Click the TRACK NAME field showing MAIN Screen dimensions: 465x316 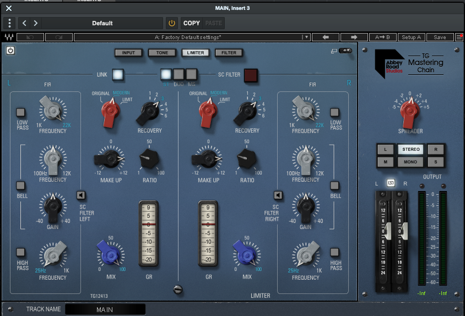point(105,309)
